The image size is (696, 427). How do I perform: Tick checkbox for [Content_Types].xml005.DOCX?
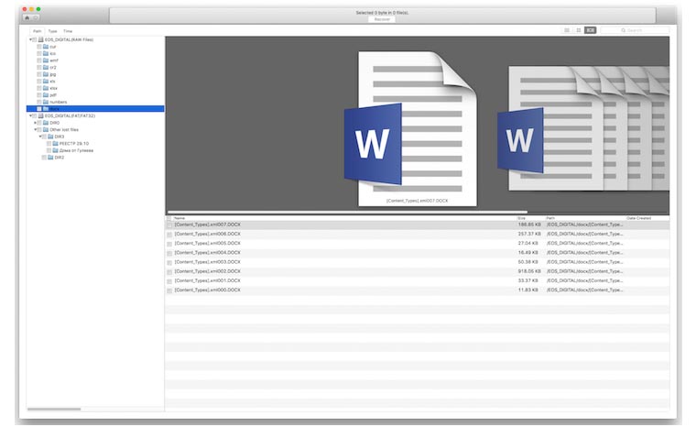click(x=169, y=244)
